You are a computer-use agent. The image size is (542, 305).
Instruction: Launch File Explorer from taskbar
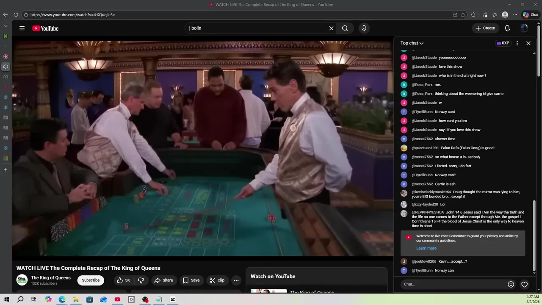point(76,299)
